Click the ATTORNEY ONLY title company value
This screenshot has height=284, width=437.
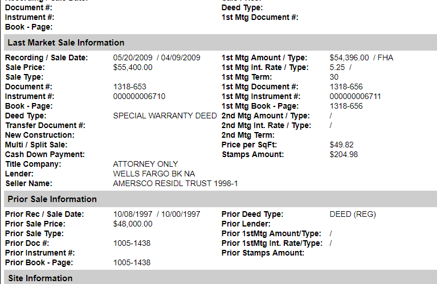point(145,164)
